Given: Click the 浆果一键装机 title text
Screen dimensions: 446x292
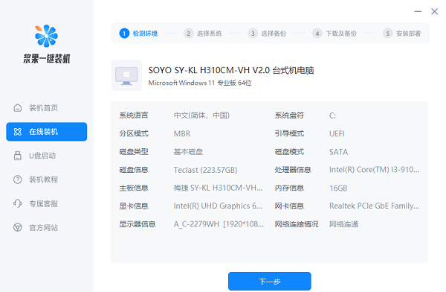Looking at the screenshot, I should [x=47, y=59].
